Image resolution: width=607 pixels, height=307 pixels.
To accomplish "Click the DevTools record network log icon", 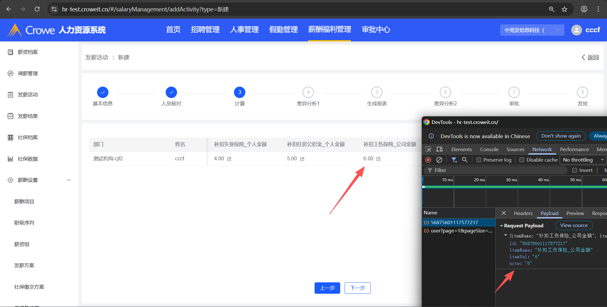I will tap(428, 160).
